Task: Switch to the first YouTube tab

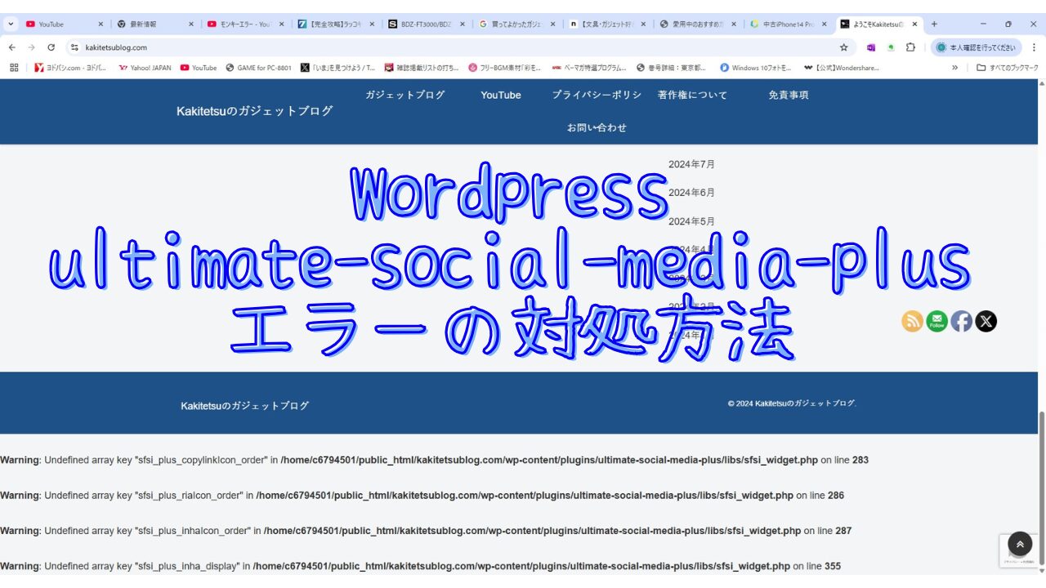Action: [63, 24]
